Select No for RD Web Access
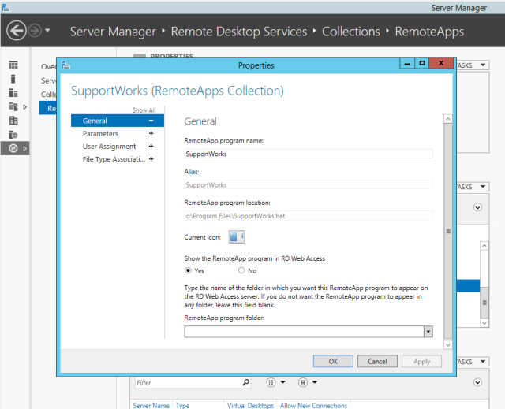Viewport: 505px width, 409px height. click(241, 270)
